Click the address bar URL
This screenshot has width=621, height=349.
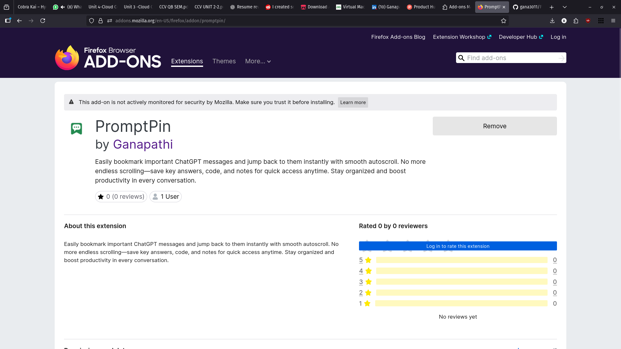170,21
